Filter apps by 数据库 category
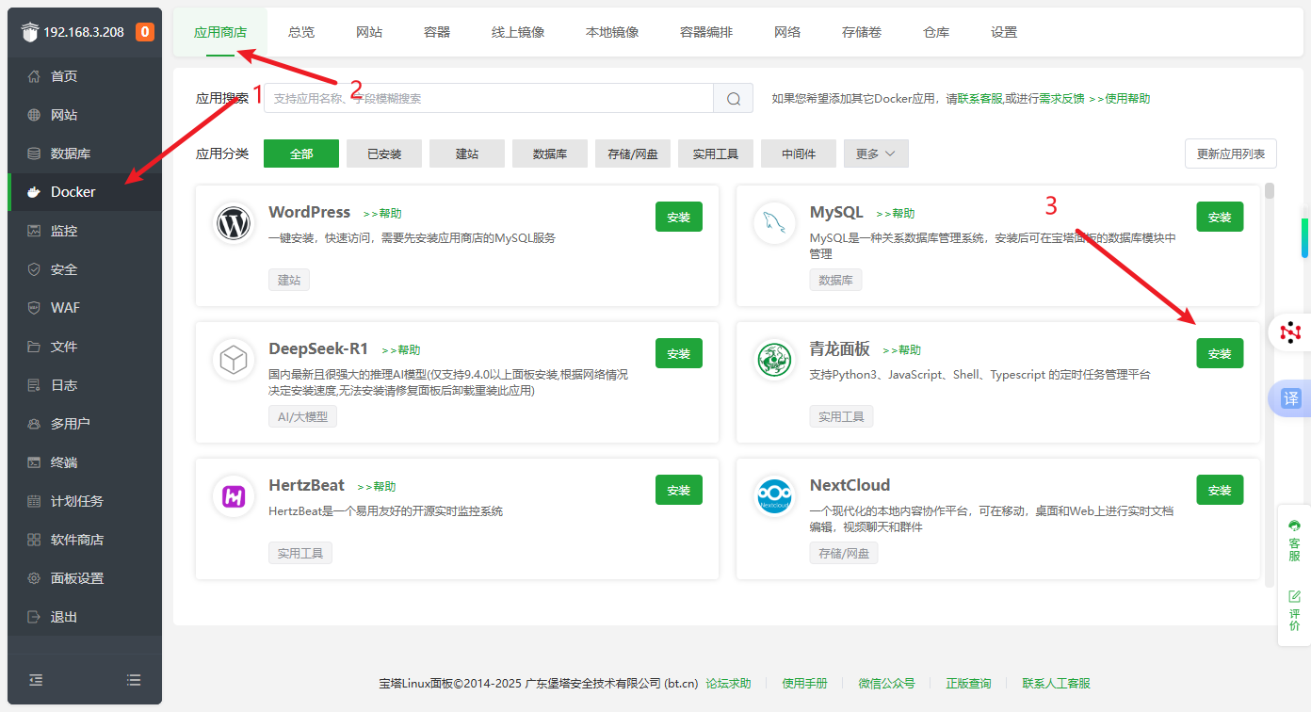 pos(550,154)
